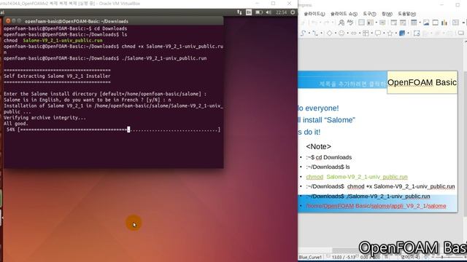Screen dimensions: 467x262
Task: Select the flowchart shapes tool
Action: [366, 33]
